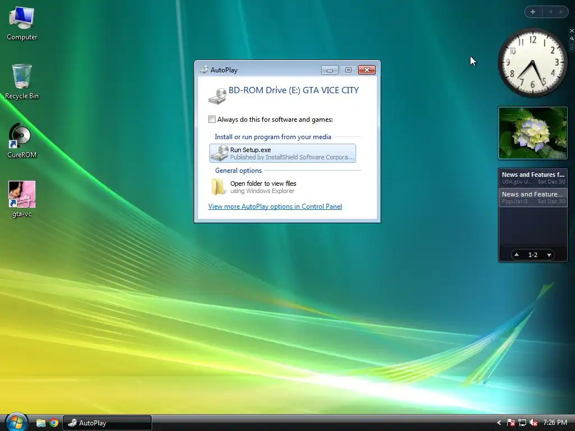Screen dimensions: 575x431
Task: Click the sidebar previous page arrow
Action: (x=550, y=12)
